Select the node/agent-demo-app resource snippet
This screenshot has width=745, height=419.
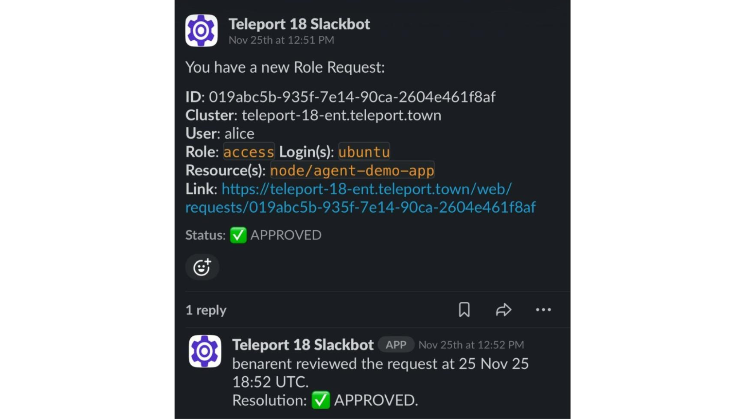(x=352, y=170)
